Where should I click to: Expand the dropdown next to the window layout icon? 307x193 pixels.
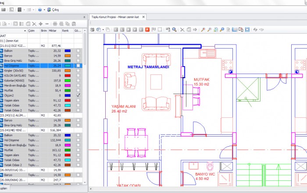tap(34, 10)
